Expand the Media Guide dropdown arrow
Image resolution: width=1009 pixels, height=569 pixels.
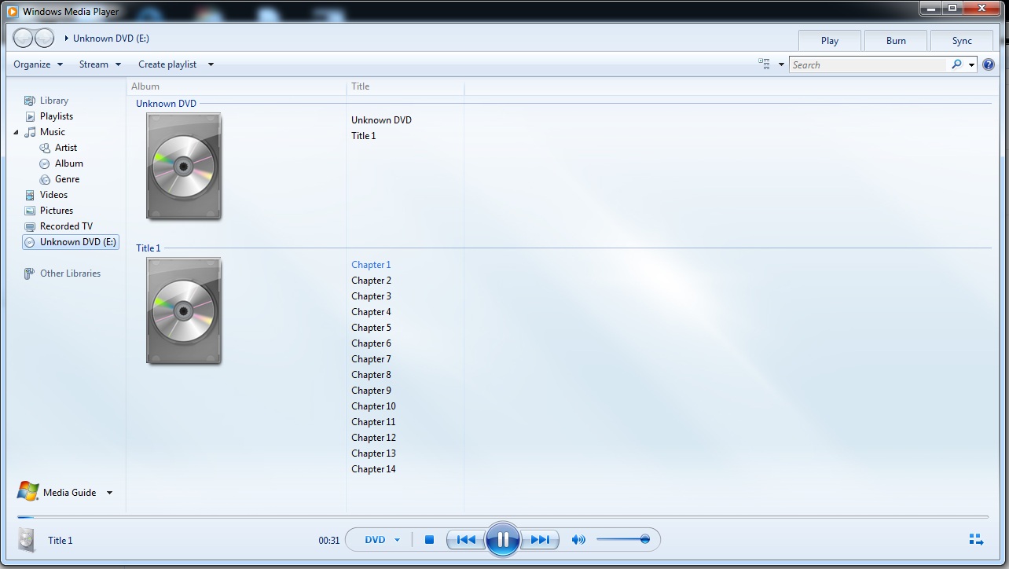pos(109,493)
